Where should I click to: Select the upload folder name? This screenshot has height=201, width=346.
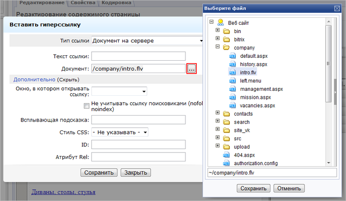242,147
